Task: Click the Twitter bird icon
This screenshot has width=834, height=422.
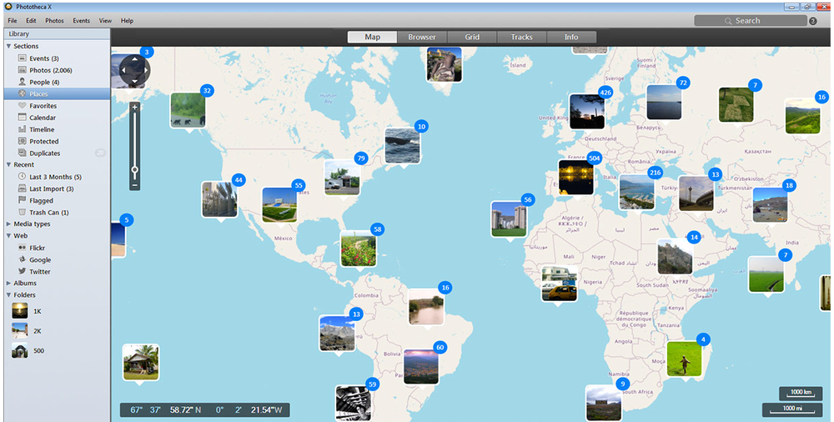Action: coord(22,271)
